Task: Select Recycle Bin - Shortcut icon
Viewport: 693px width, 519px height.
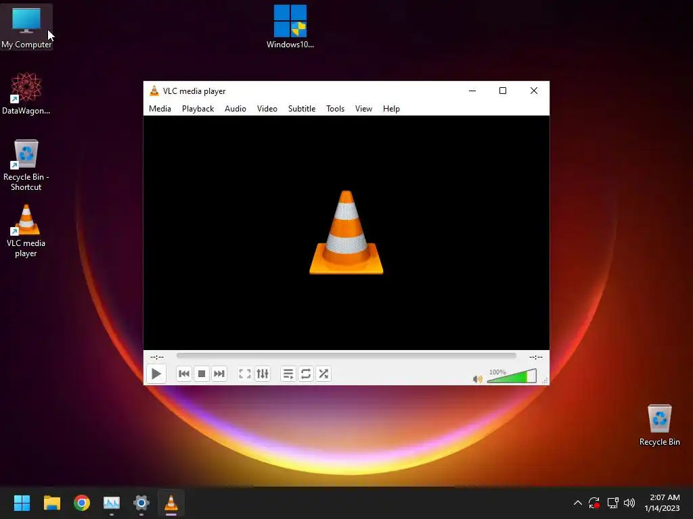Action: (x=26, y=165)
